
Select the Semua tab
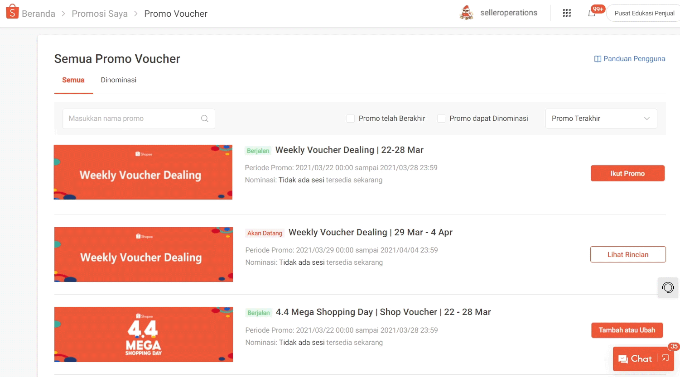pyautogui.click(x=73, y=80)
